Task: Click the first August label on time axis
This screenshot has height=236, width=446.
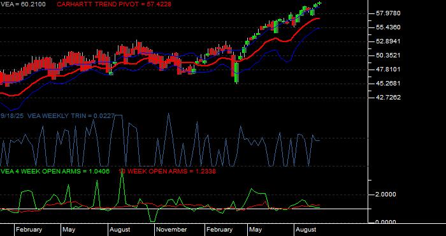Action: point(120,230)
